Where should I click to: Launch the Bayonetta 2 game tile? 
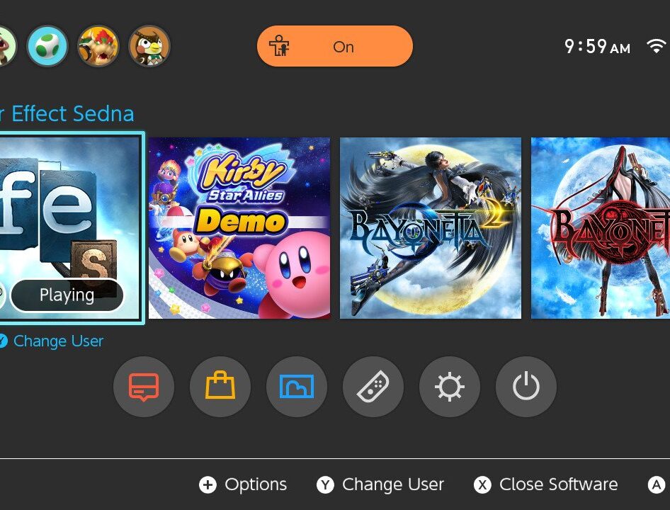431,228
